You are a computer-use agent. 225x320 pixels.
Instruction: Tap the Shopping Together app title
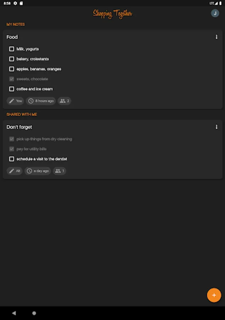pos(112,14)
